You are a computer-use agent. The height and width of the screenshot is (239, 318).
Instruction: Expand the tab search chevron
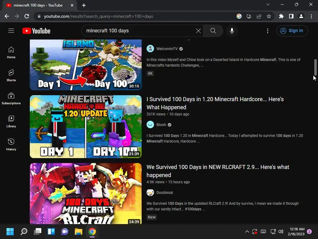coord(268,4)
